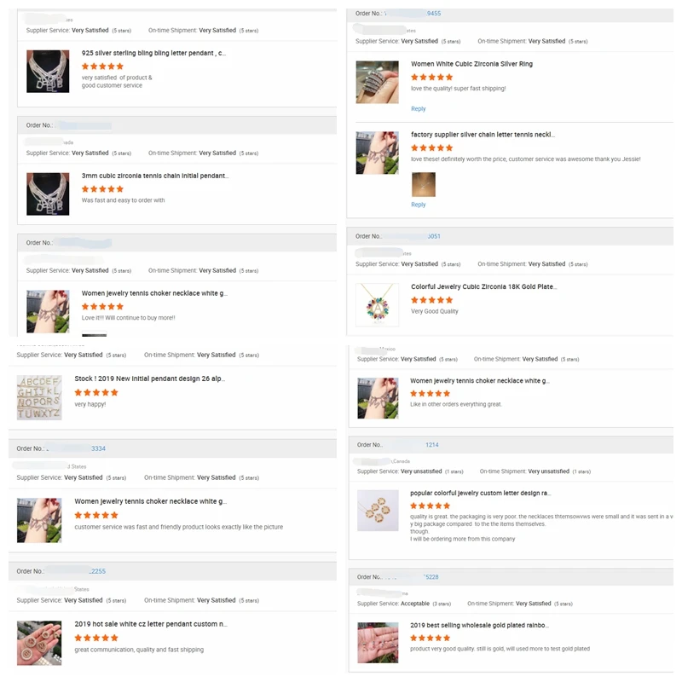Open the Stock 2019 New initial pendant design title
Image resolution: width=682 pixels, height=682 pixels.
click(150, 379)
